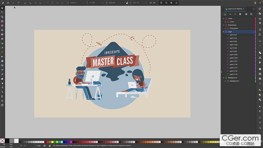Collapse the Background layer
The height and width of the screenshot is (148, 263).
pyautogui.click(x=224, y=78)
